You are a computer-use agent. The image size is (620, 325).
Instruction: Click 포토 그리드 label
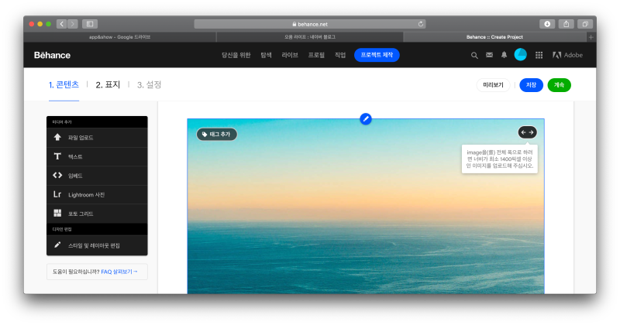click(x=81, y=214)
